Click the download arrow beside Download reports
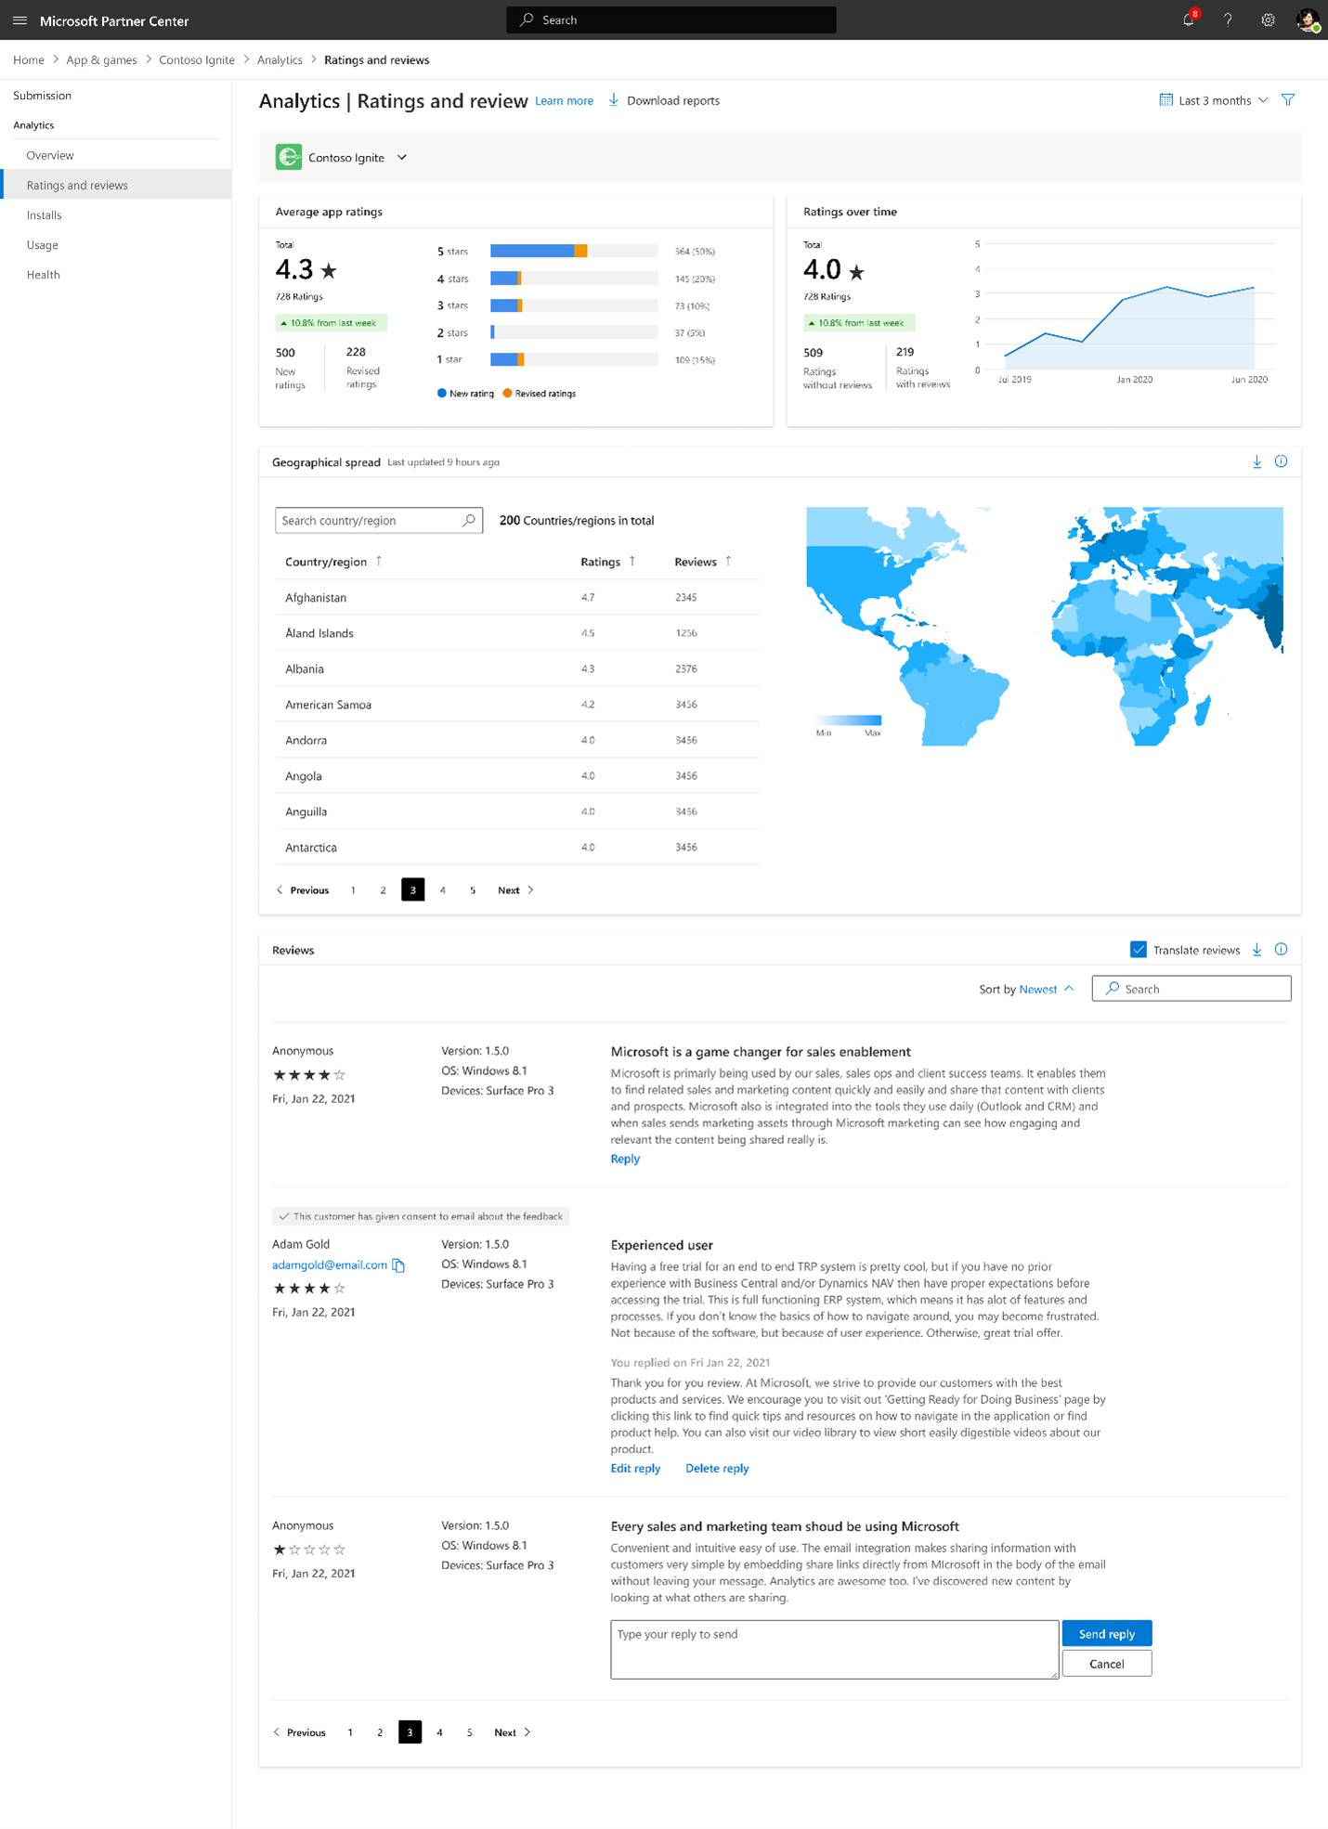Screen dimensions: 1328x1829 click(x=614, y=100)
